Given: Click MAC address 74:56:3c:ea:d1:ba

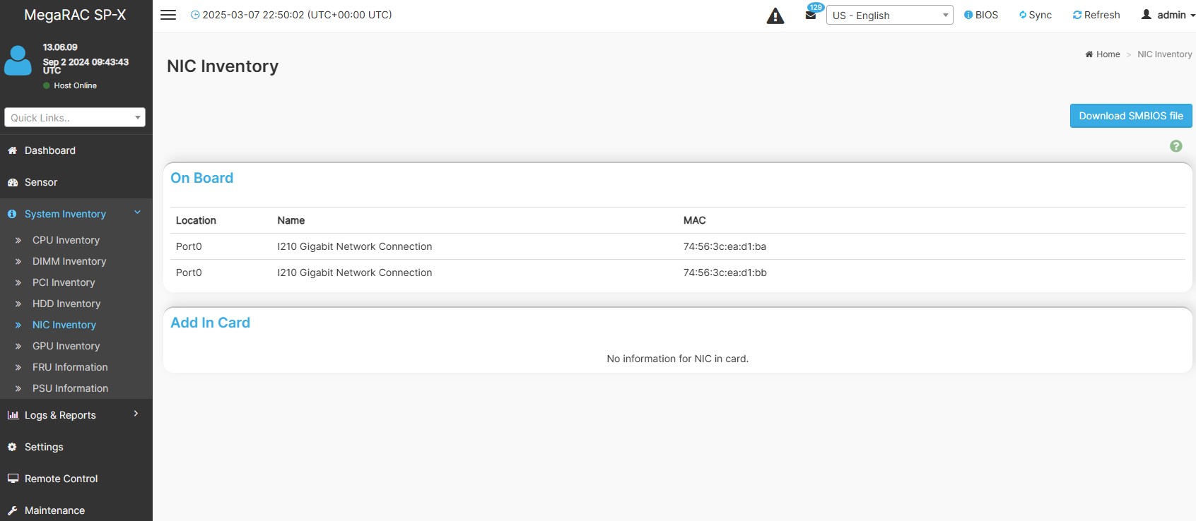Looking at the screenshot, I should point(725,246).
